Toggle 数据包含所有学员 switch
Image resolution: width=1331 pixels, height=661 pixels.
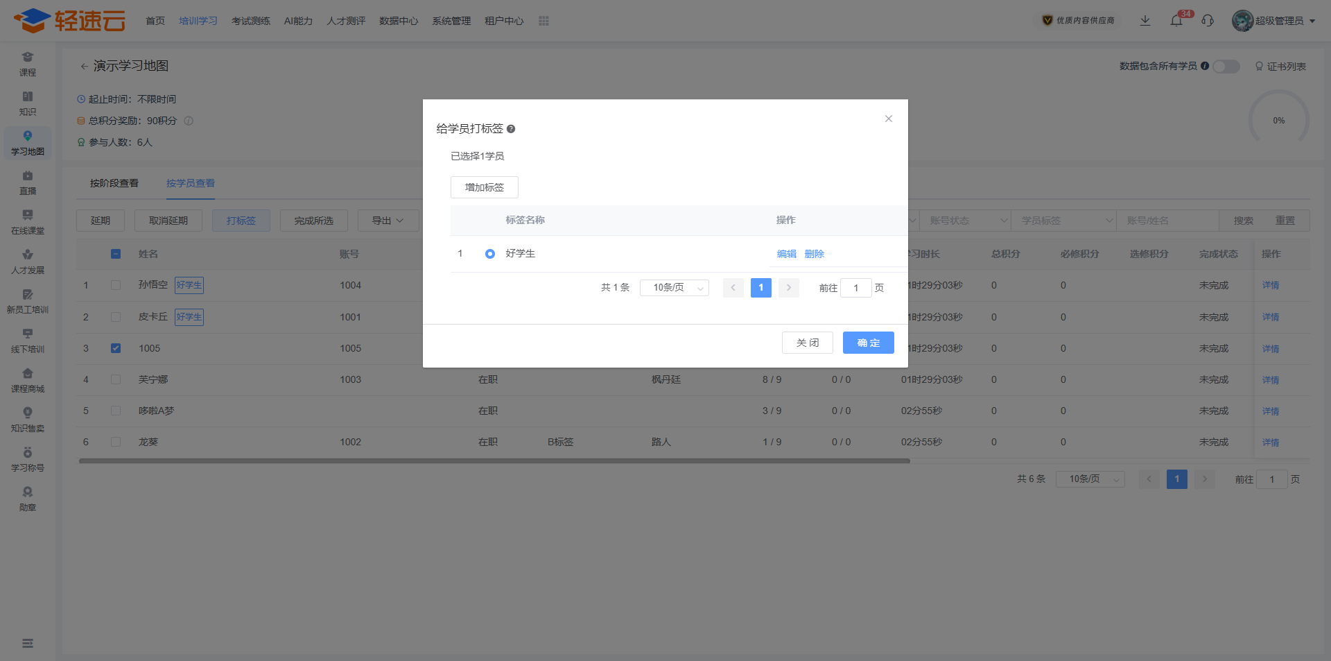[x=1226, y=66]
